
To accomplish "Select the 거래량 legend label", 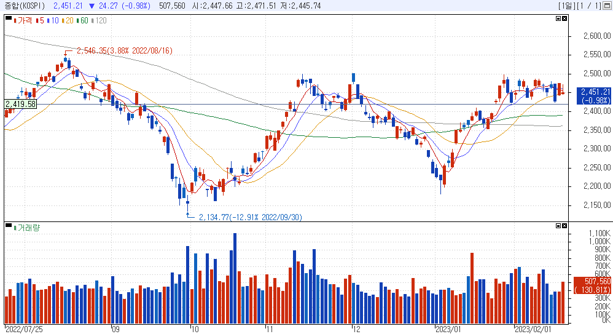I will 28,228.
